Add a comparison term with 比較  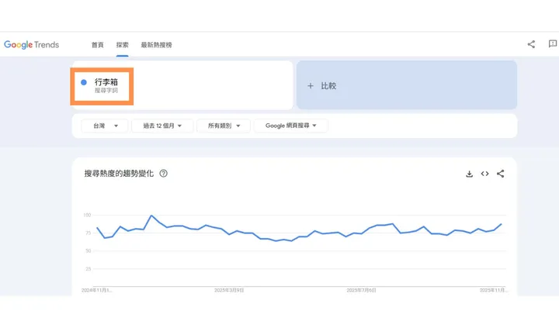click(407, 85)
